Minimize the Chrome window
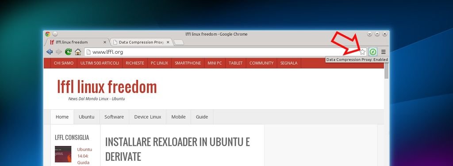Image resolution: width=453 pixels, height=166 pixels. point(369,34)
